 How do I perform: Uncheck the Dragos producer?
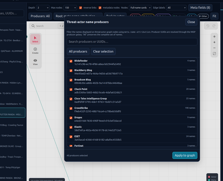point(71,118)
